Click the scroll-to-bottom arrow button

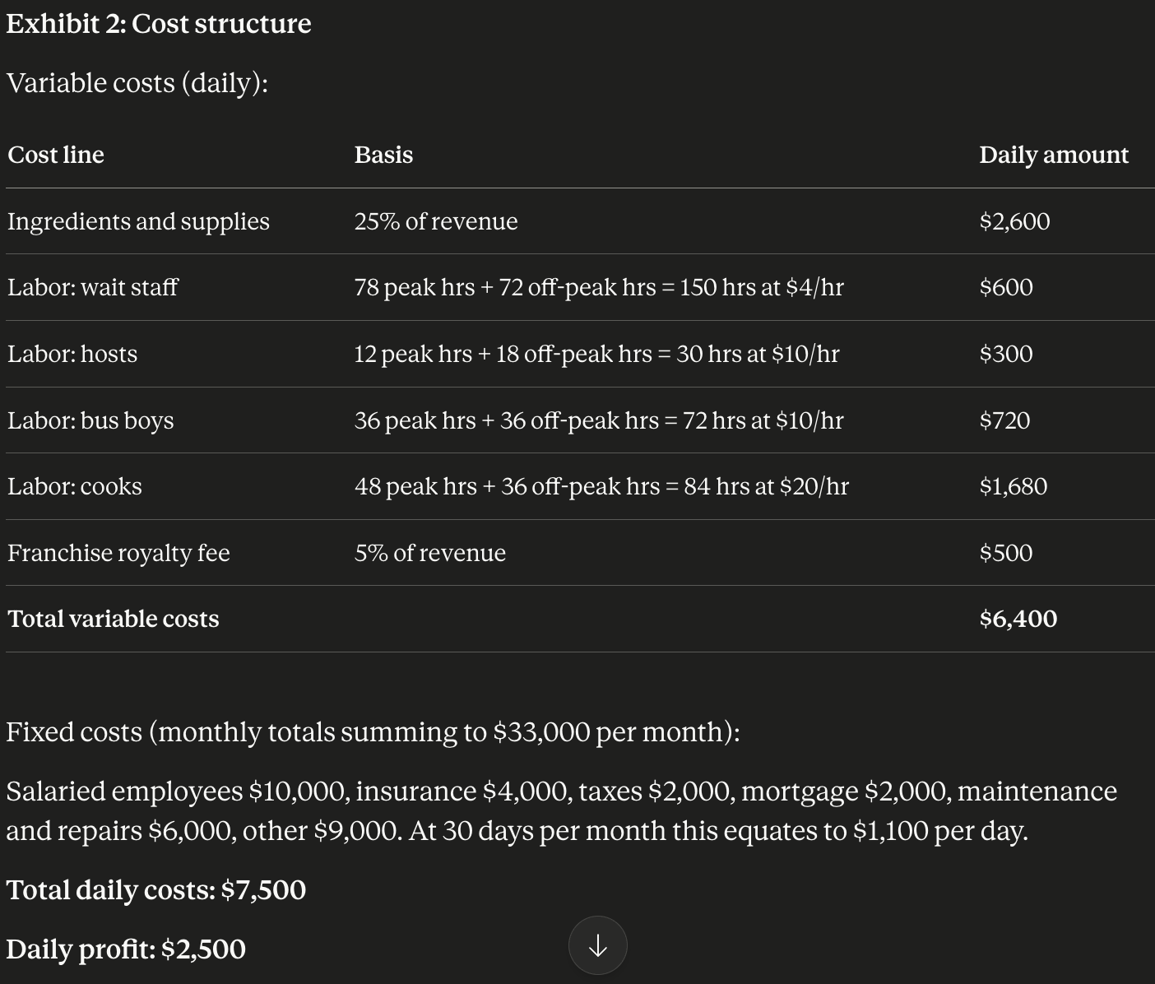(x=597, y=945)
